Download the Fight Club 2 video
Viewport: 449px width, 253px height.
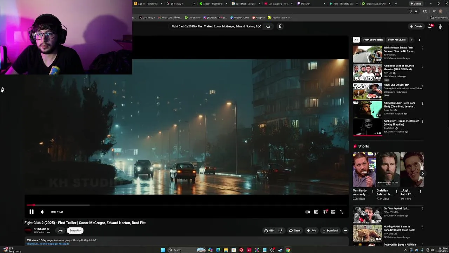click(x=330, y=231)
